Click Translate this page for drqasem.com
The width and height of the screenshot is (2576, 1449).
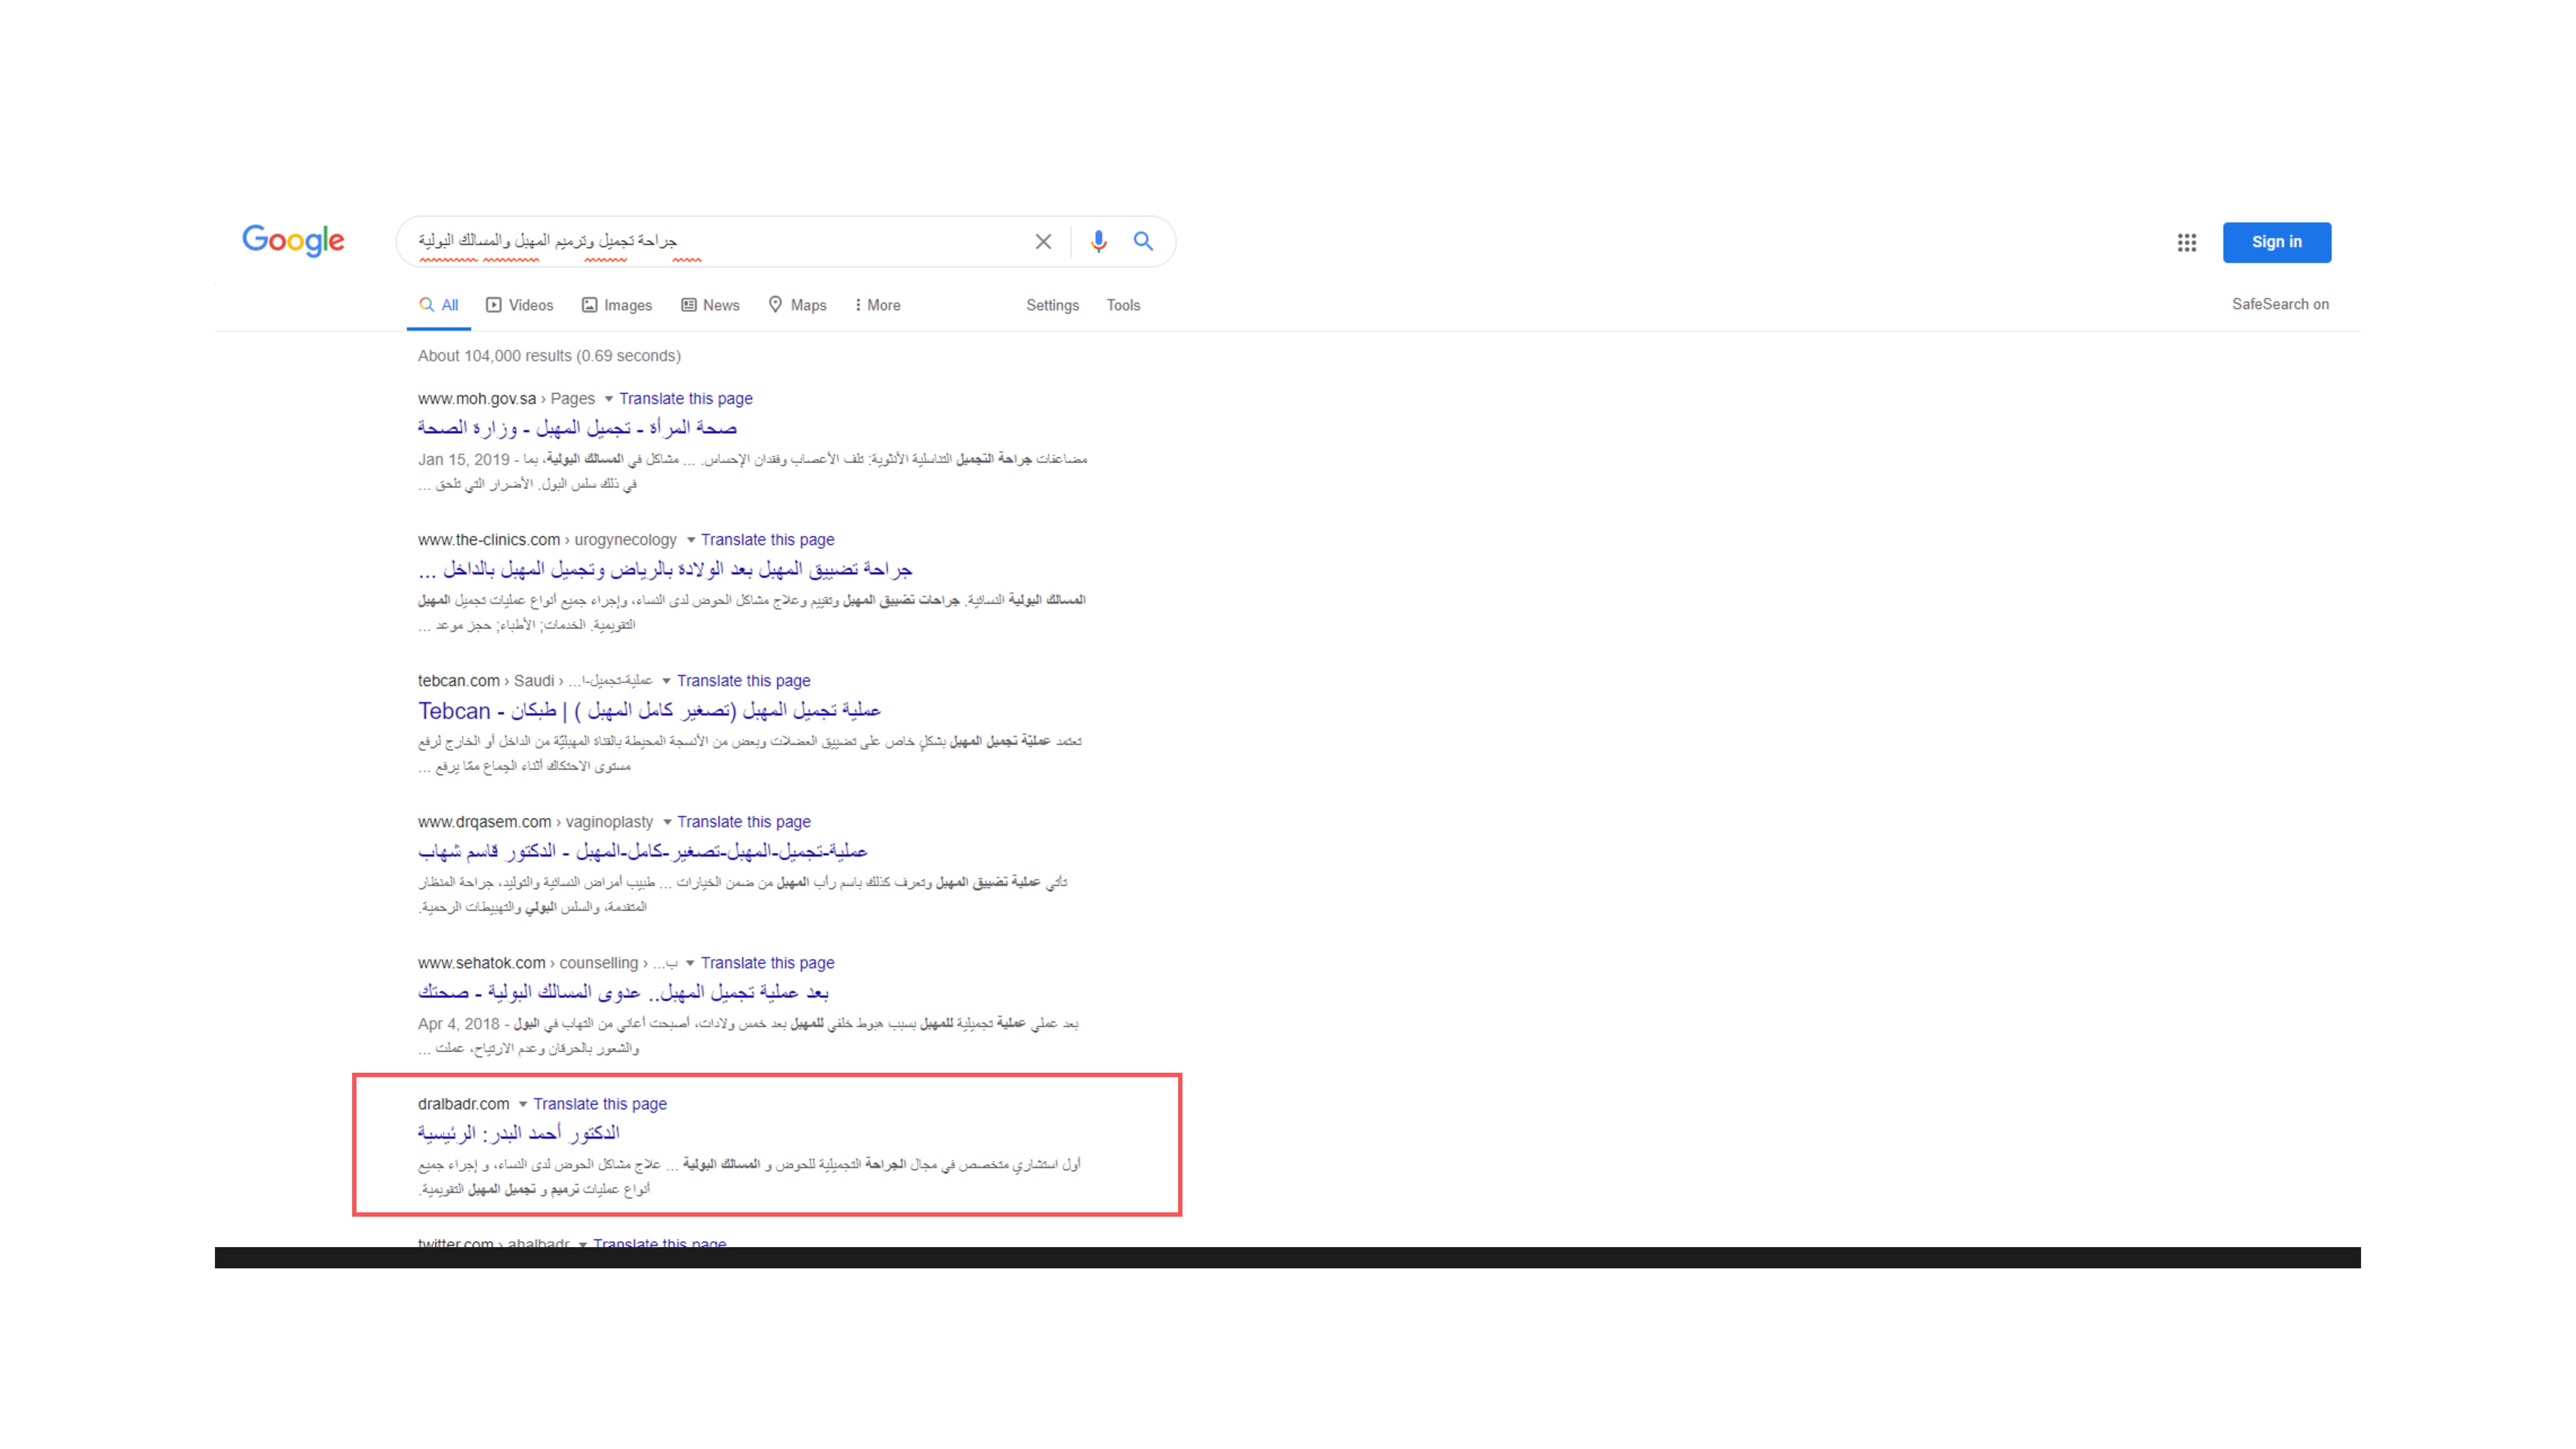(x=743, y=821)
